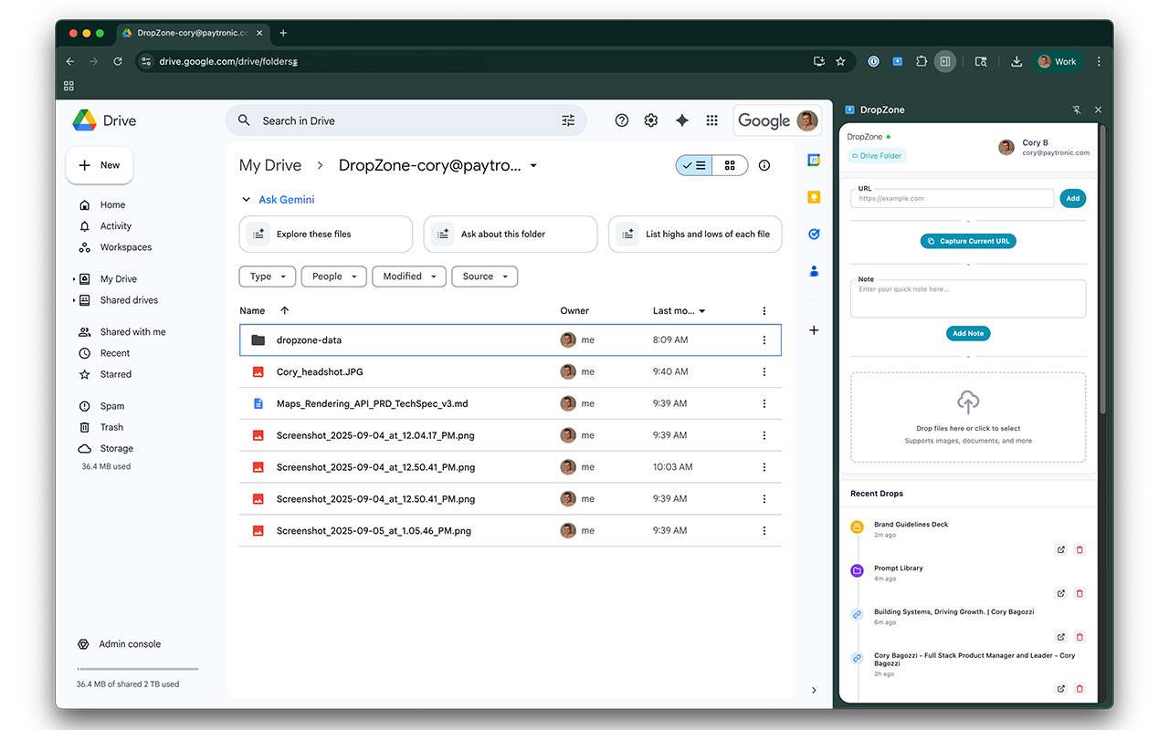Viewport: 1169px width, 730px height.
Task: Switch to grid layout view
Action: [730, 165]
